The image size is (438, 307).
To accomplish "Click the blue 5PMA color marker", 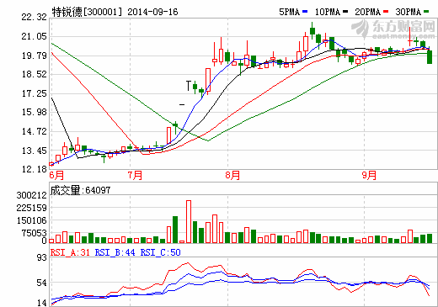I will 305,12.
